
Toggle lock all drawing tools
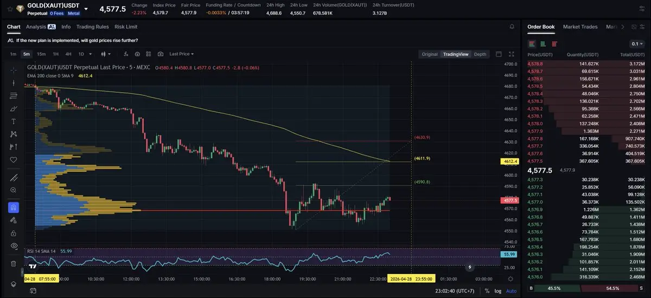(14, 233)
